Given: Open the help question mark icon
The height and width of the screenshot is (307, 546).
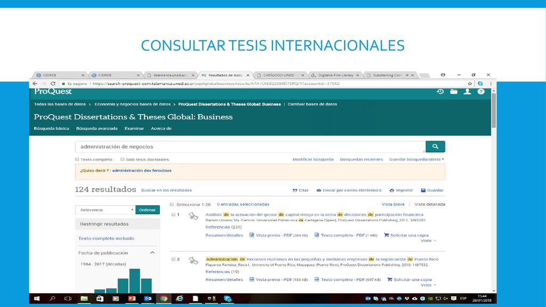Looking at the screenshot, I should click(481, 92).
